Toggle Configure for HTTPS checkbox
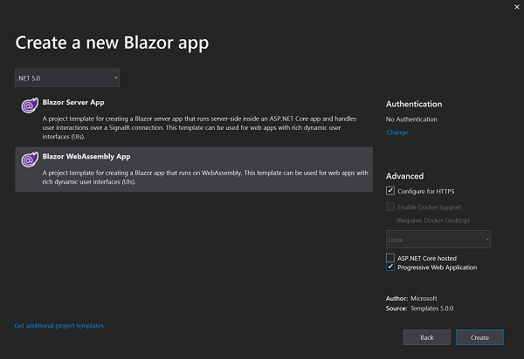Image resolution: width=524 pixels, height=359 pixels. (x=390, y=191)
